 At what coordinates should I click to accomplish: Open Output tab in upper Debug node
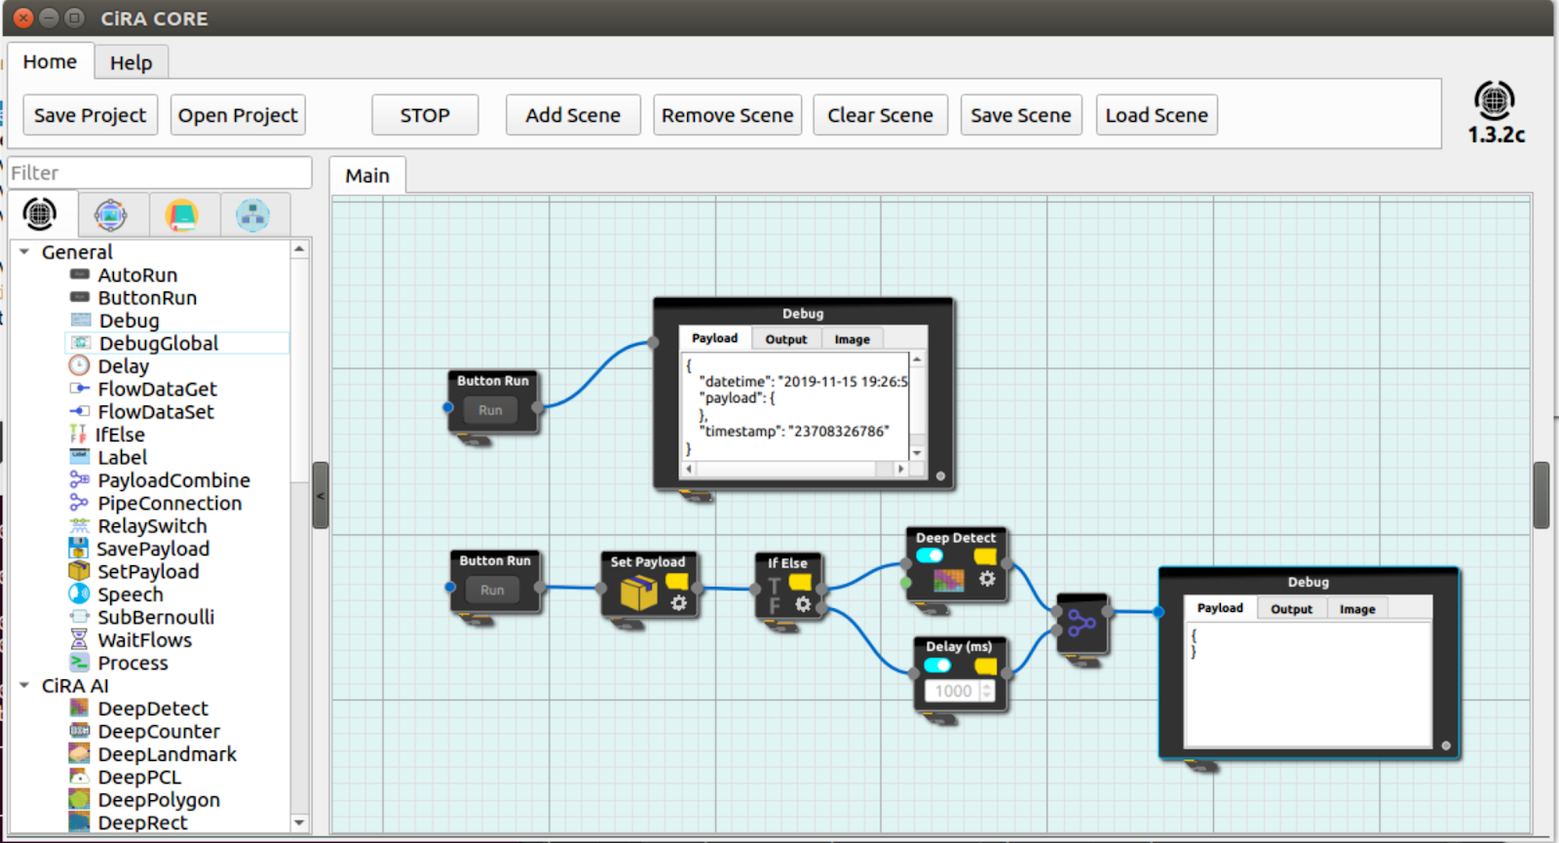click(786, 339)
